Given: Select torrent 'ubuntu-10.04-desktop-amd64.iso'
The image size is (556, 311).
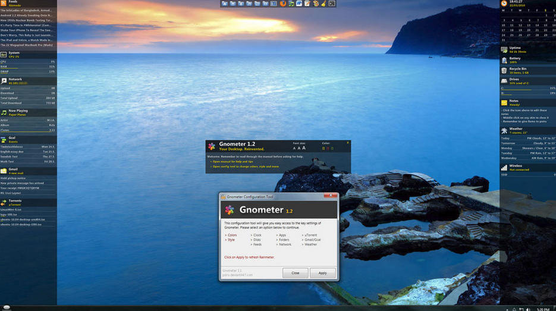Looking at the screenshot, I should click(x=23, y=219).
